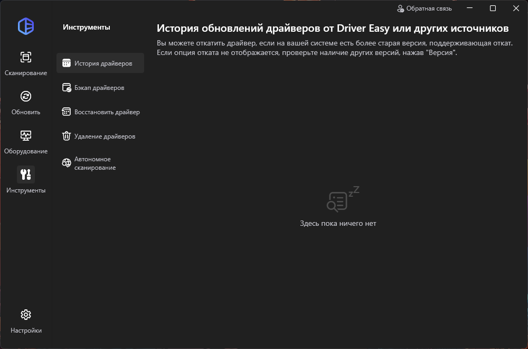
Task: Select Автономное сканирование tool
Action: coord(100,163)
